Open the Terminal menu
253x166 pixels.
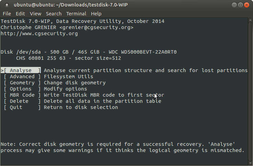point(76,14)
